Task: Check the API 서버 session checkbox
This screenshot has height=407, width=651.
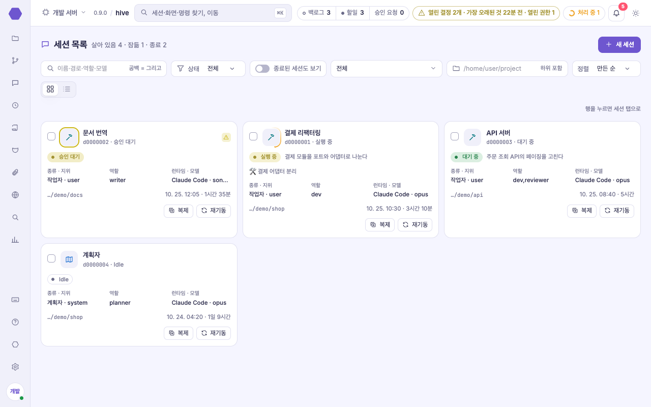Action: point(455,136)
